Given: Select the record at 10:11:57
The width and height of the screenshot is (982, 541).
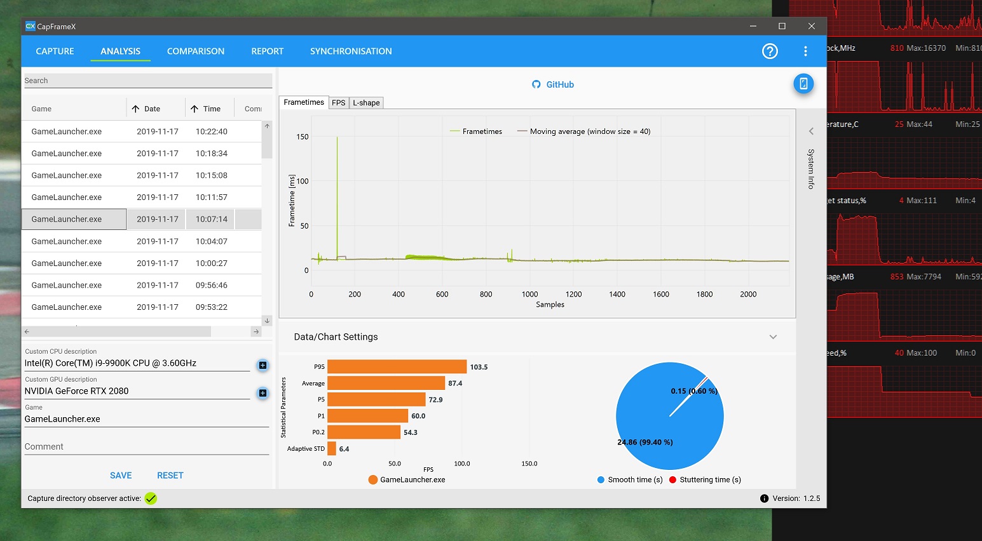Looking at the screenshot, I should click(x=142, y=197).
